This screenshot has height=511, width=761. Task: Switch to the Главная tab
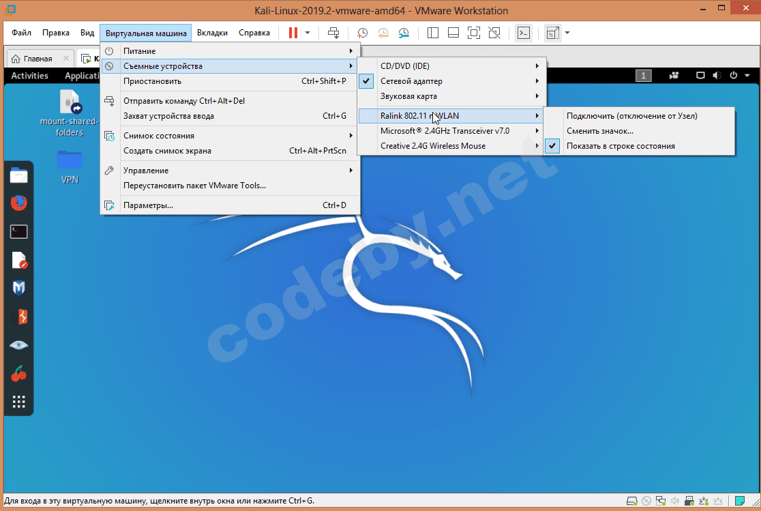coord(38,59)
